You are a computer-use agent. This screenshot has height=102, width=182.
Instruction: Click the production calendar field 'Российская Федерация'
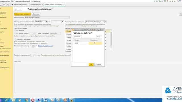click(x=94, y=22)
